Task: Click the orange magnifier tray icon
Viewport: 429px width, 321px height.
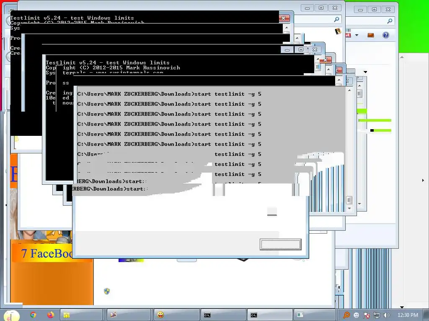Action: pyautogui.click(x=346, y=315)
